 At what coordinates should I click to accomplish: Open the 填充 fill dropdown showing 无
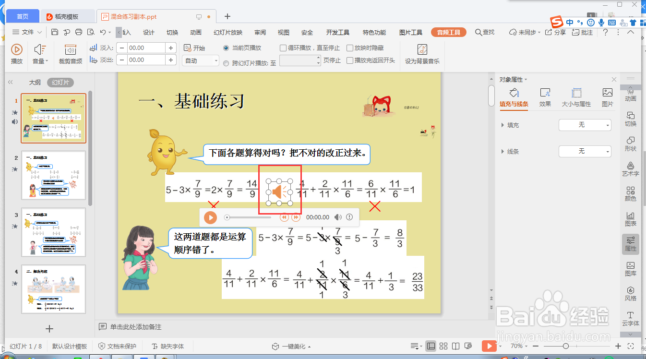click(585, 125)
